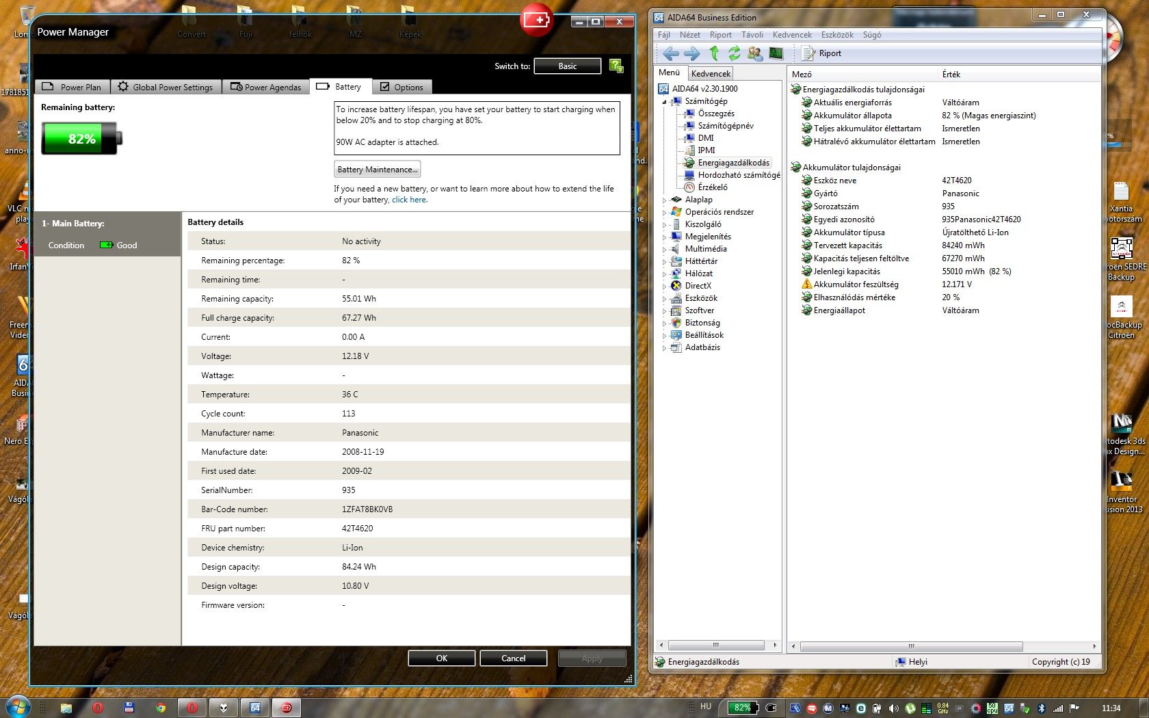This screenshot has height=718, width=1149.
Task: Switch to Power Agendas tab
Action: [266, 87]
